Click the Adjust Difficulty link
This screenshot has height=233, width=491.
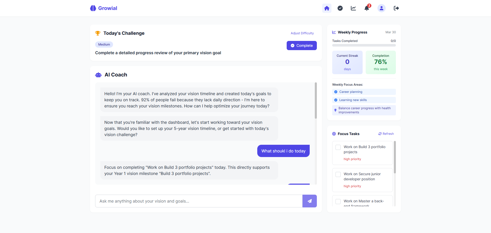coord(302,33)
